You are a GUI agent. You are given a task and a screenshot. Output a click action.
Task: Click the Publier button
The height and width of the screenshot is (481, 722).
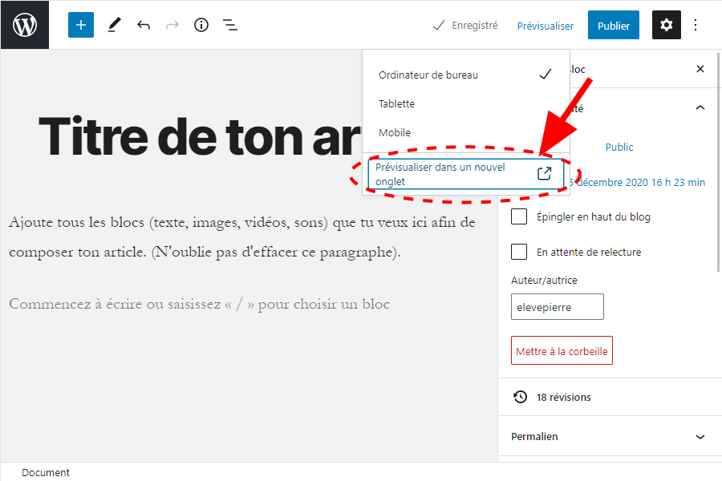[614, 26]
